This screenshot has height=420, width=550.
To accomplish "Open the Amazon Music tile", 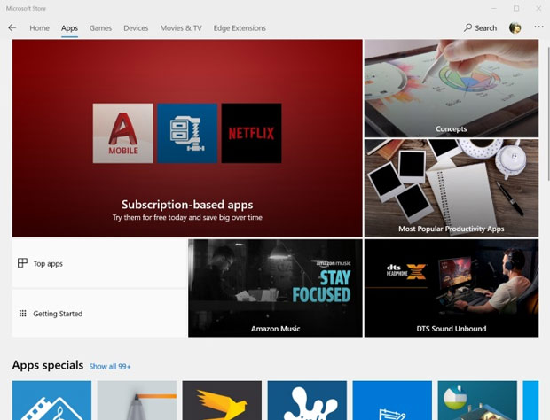I will point(275,288).
